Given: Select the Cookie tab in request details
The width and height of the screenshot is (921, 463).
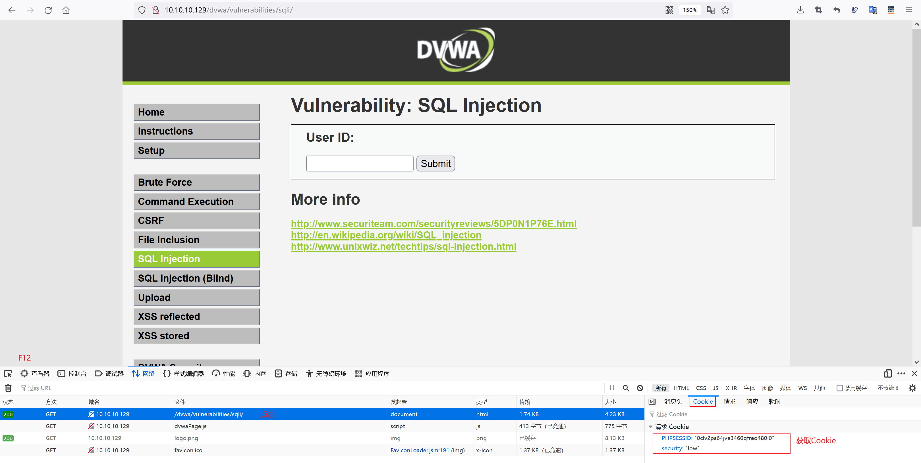Looking at the screenshot, I should coord(703,402).
